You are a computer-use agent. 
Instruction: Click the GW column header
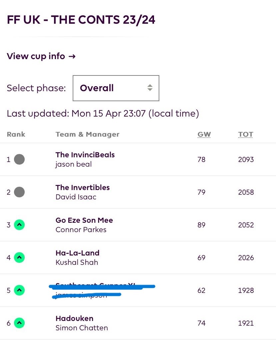pyautogui.click(x=204, y=135)
